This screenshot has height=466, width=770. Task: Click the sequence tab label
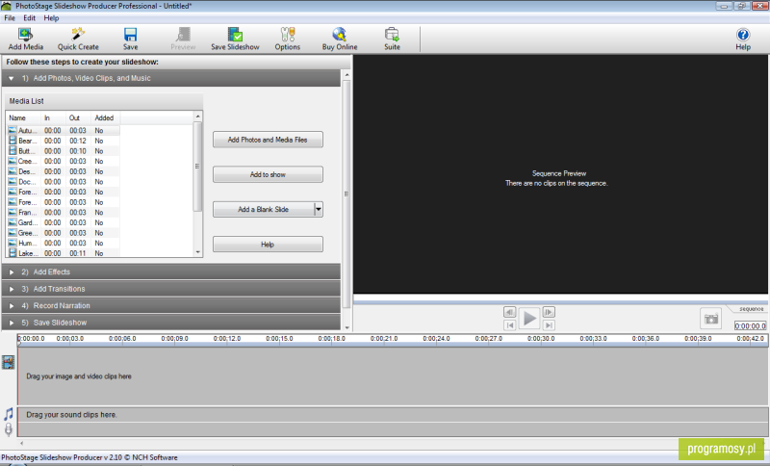[x=751, y=309]
